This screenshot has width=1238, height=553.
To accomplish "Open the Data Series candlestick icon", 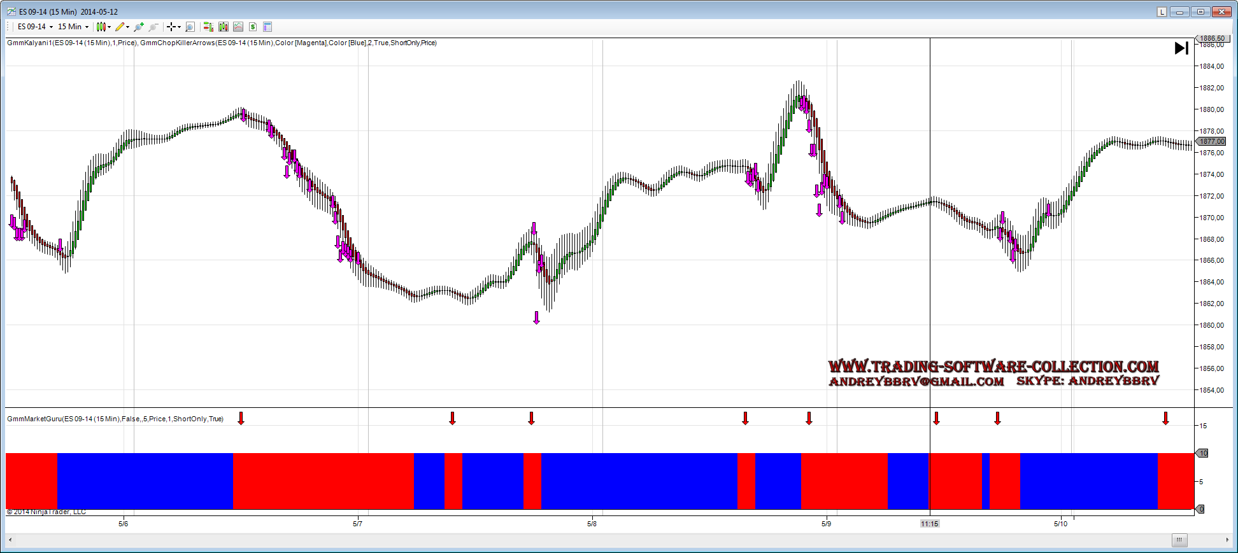I will [x=223, y=27].
